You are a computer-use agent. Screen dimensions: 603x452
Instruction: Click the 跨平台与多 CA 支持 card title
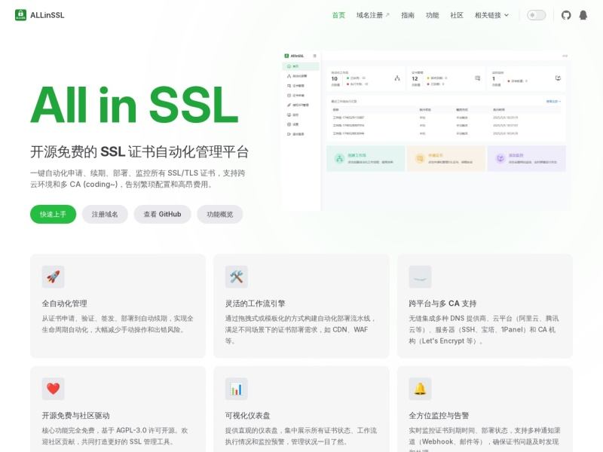[x=442, y=304]
